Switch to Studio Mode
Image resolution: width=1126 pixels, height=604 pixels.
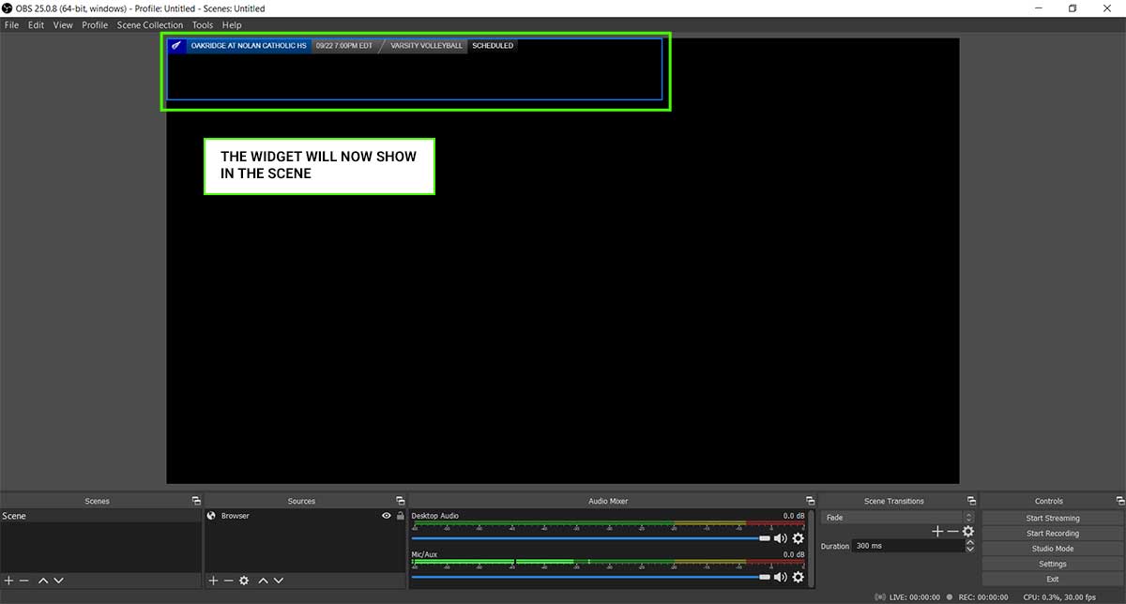tap(1053, 549)
